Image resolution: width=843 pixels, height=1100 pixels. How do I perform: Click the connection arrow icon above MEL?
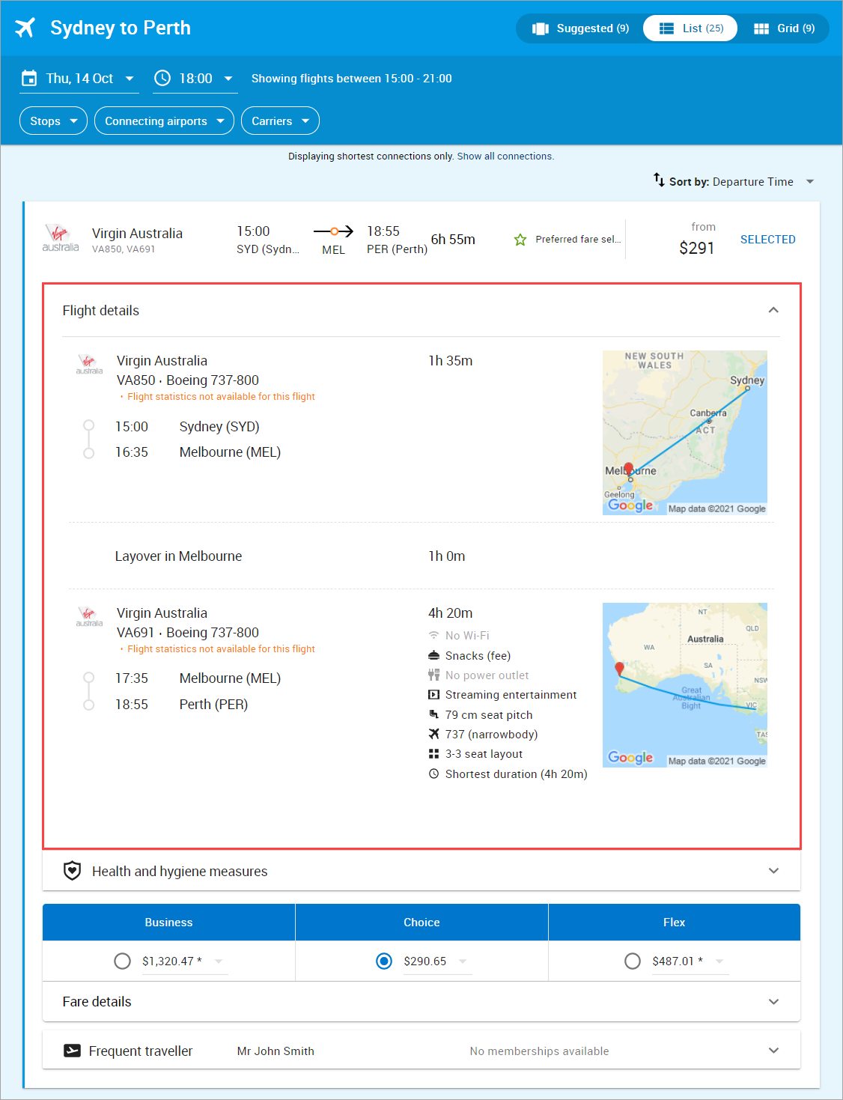coord(333,231)
